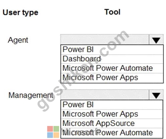Click the red square in Microsoft logo
166x139 pixels.
point(50,129)
